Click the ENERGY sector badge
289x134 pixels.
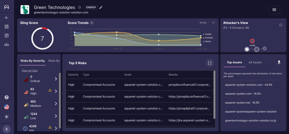tap(91, 7)
